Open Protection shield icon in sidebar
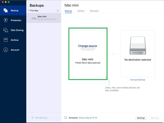Screen dimensions: 164x123 pos(6,20)
